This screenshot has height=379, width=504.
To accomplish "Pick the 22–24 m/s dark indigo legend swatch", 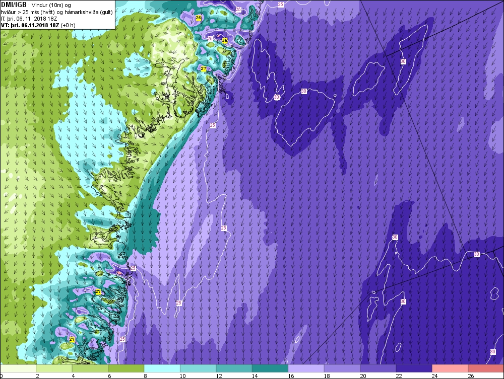I will point(414,368).
